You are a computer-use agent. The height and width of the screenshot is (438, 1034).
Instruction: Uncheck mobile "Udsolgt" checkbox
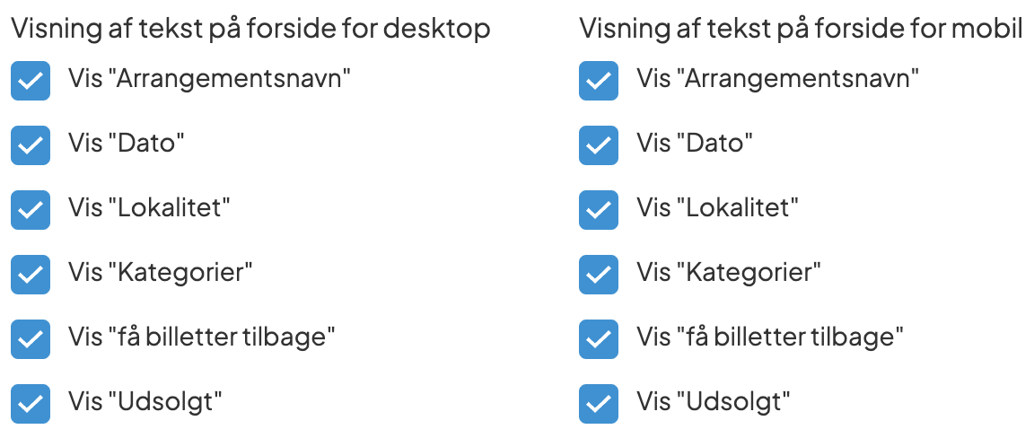(x=599, y=404)
